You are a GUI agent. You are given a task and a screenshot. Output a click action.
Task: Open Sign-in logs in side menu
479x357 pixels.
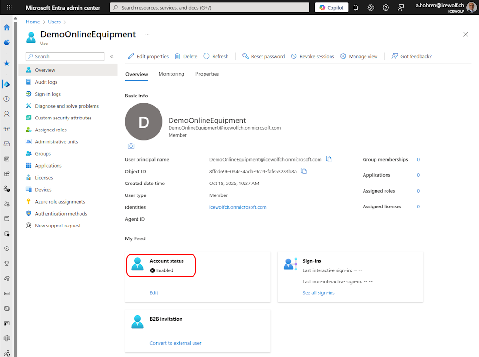48,94
